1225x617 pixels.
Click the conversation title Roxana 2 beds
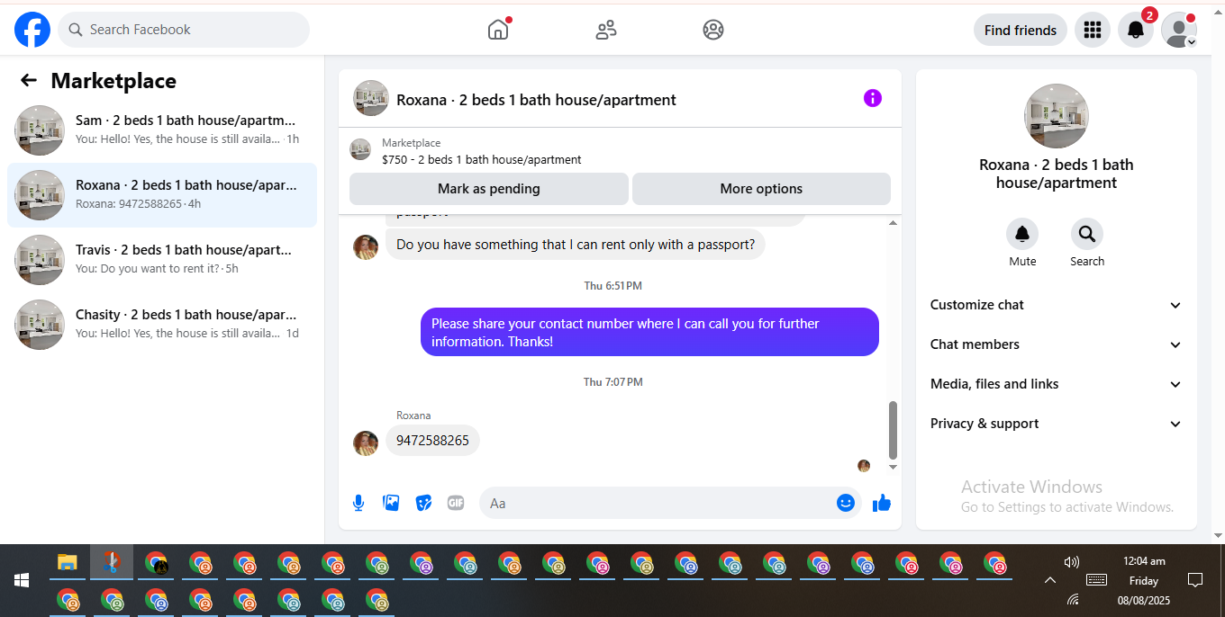point(536,100)
